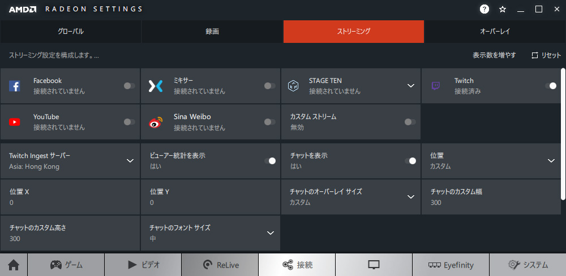Viewport: 566px width, 276px height.
Task: Open the help question mark icon
Action: pyautogui.click(x=484, y=10)
